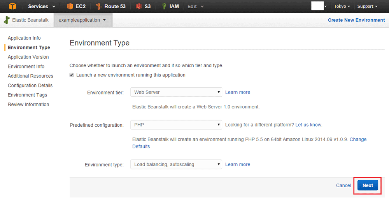
Task: Select Environment Type step in sidebar
Action: tap(29, 47)
